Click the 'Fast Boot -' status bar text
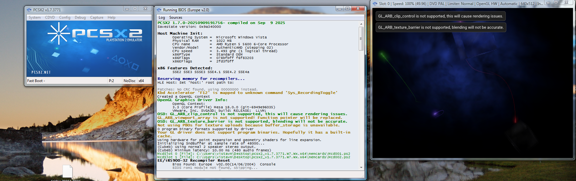576x181 pixels. coord(36,81)
